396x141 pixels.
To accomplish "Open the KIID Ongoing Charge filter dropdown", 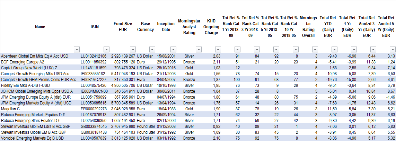I will (x=218, y=49).
